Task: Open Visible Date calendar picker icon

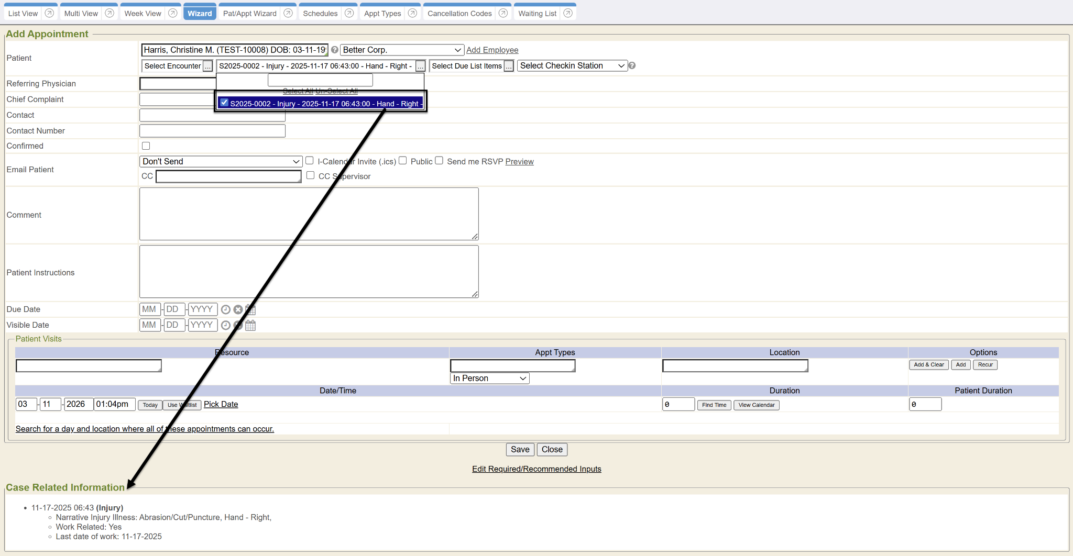Action: pos(250,325)
